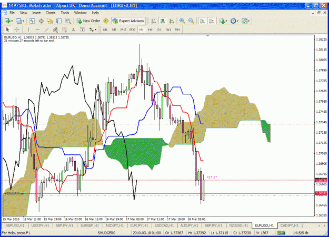Switch to the EURGBP,H1 chart tab
This screenshot has width=329, height=237.
pyautogui.click(x=90, y=225)
